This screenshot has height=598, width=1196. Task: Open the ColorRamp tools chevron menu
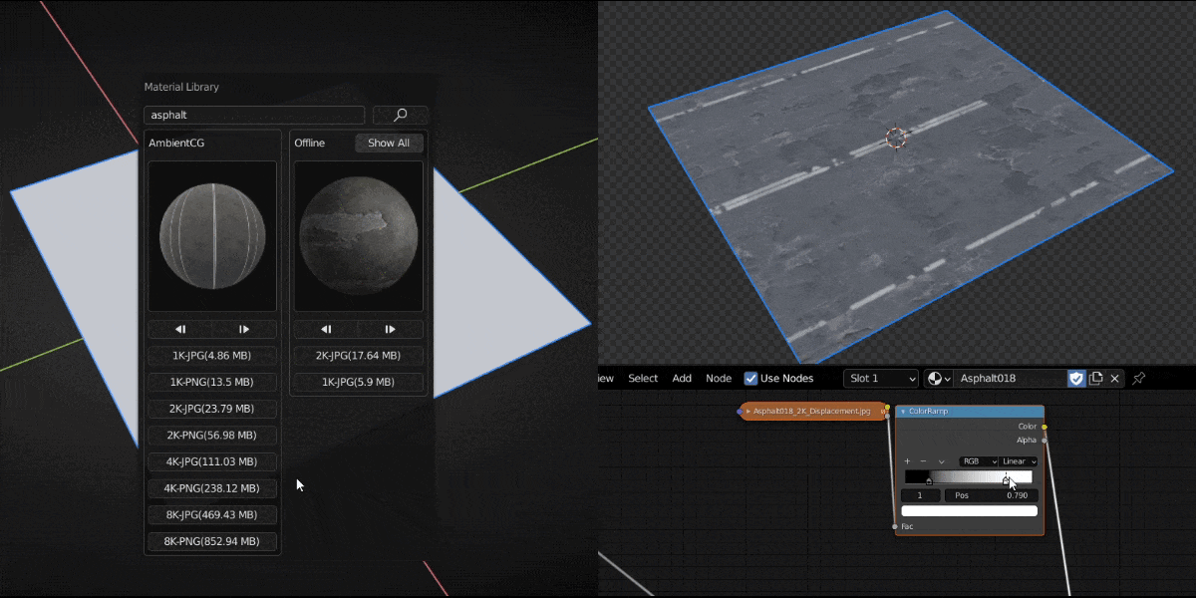pyautogui.click(x=941, y=462)
